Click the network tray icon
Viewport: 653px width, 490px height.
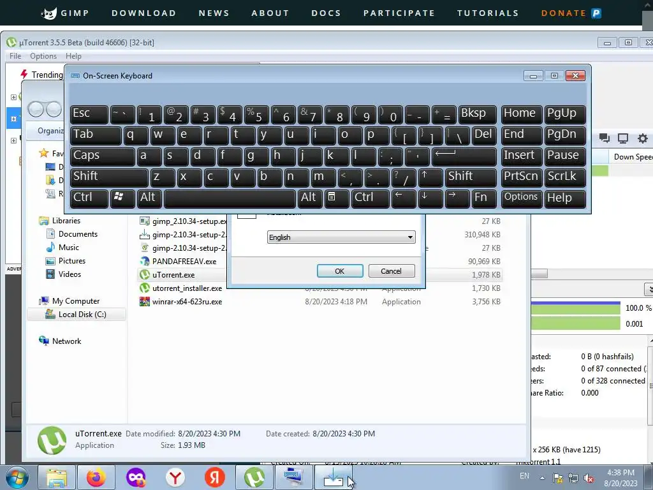pyautogui.click(x=573, y=479)
